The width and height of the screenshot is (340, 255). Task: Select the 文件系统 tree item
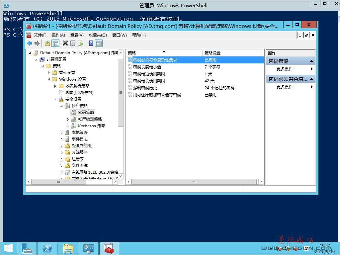[80, 166]
